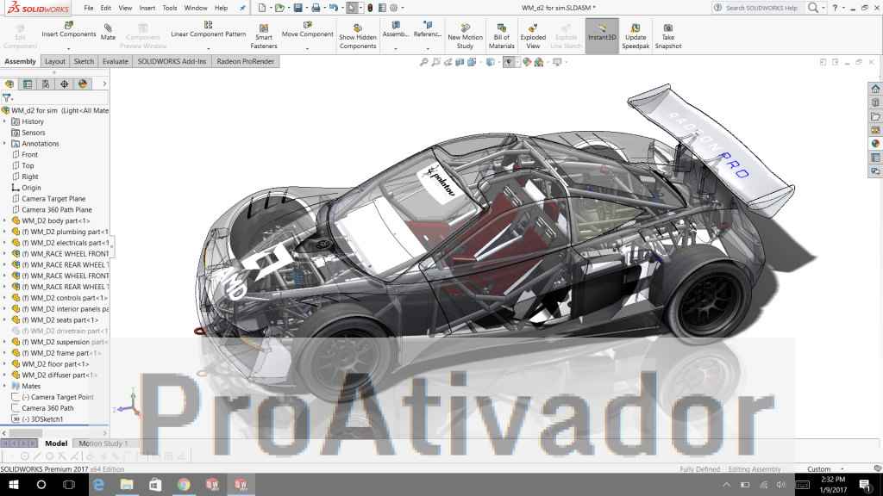Click the Editing Assembly status bar button
The width and height of the screenshot is (883, 496).
(x=753, y=469)
